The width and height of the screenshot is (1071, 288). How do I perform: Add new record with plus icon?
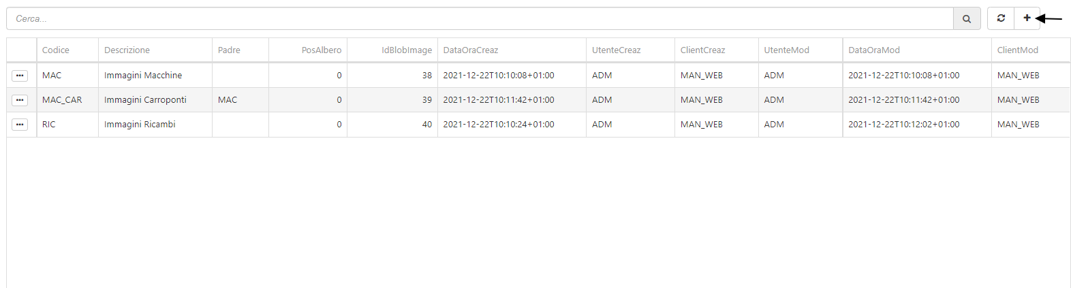tap(1027, 18)
